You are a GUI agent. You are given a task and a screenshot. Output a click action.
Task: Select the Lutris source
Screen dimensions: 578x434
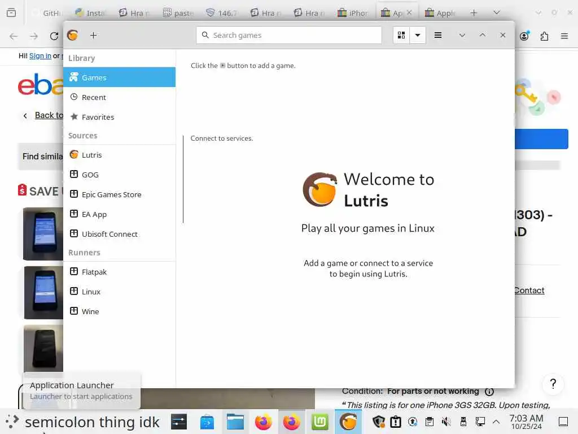pyautogui.click(x=120, y=155)
